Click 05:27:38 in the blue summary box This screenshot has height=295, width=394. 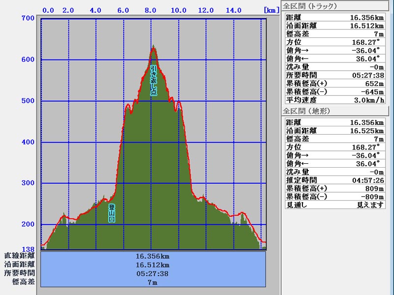153,273
